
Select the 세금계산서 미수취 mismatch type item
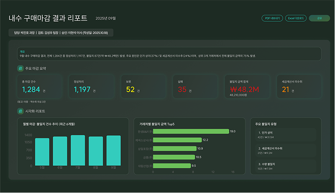[x=285, y=150]
